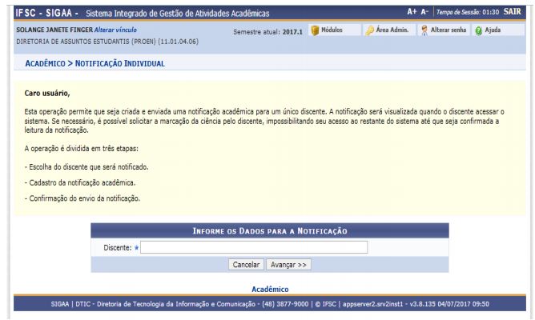Viewport: 535px width, 320px height.
Task: Click the Acadêmico link in footer
Action: coord(270,289)
